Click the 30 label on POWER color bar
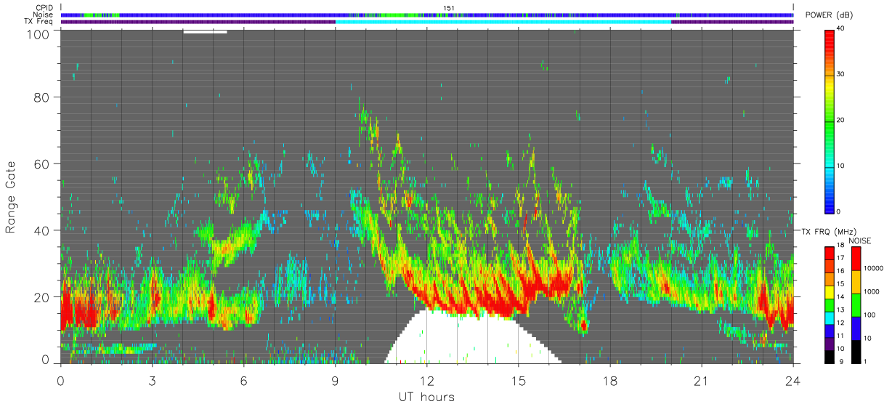892x412 pixels. 840,73
